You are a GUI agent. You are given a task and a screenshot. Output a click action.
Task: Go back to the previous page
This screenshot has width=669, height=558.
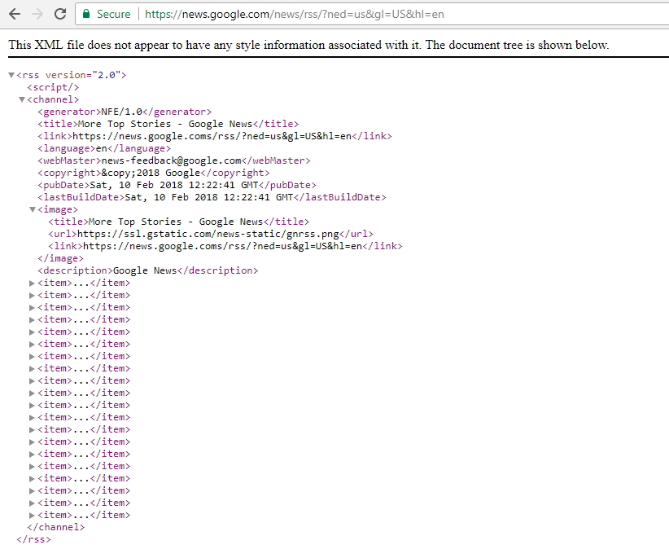tap(15, 14)
